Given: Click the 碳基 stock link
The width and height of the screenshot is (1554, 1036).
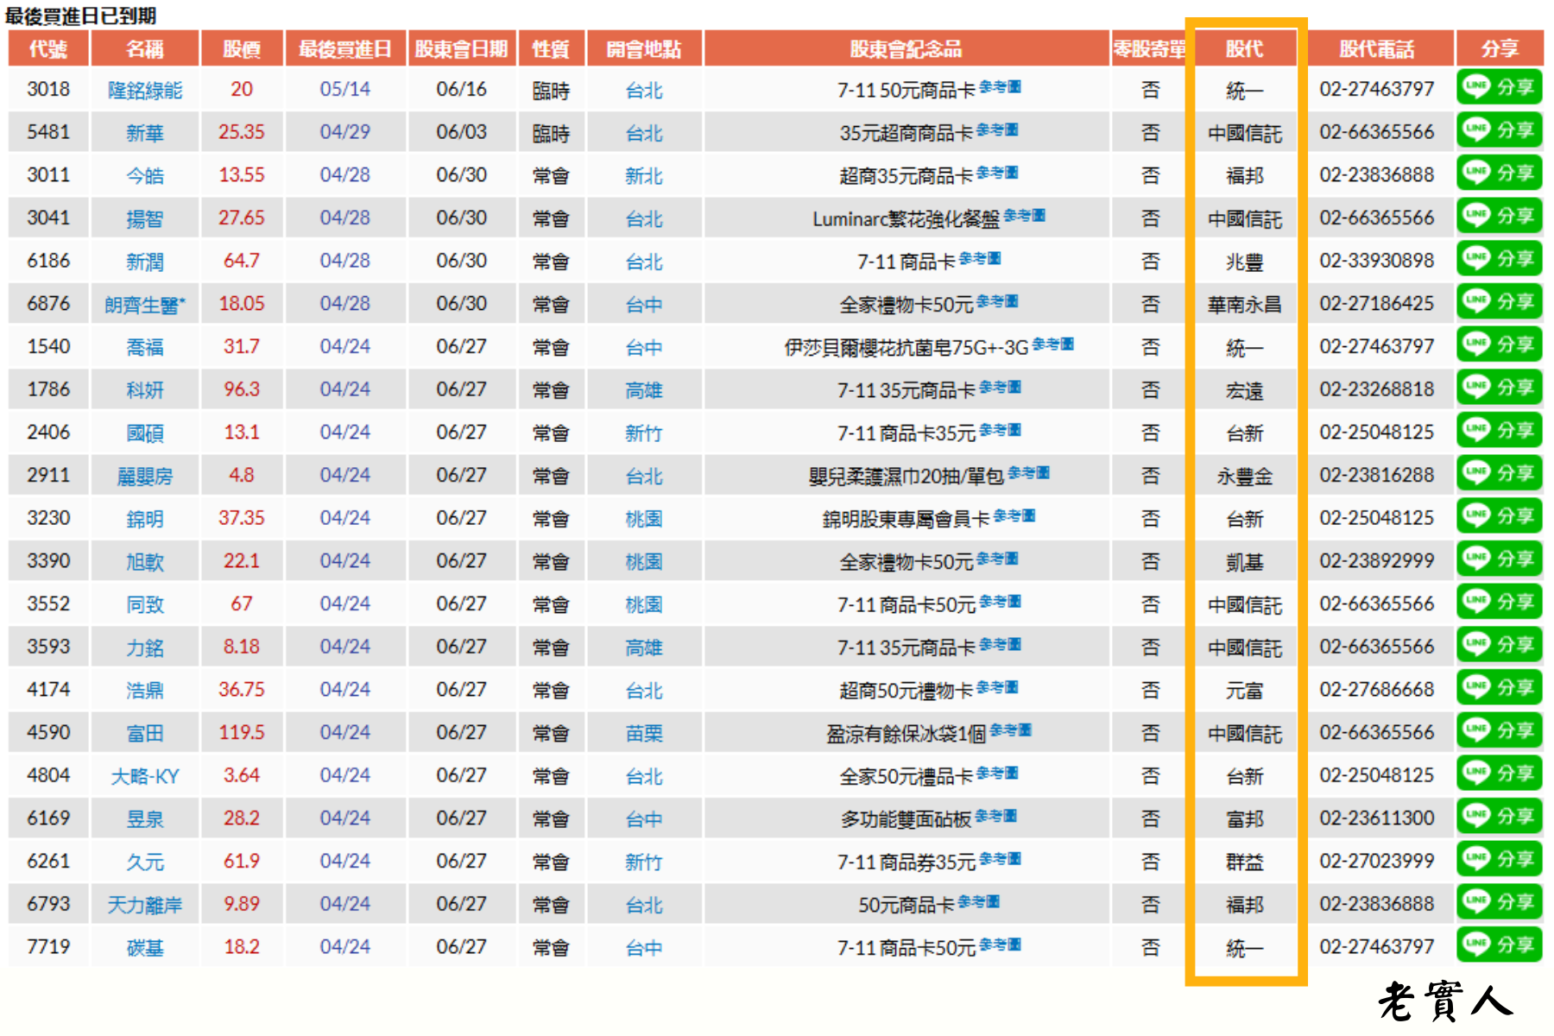Looking at the screenshot, I should pyautogui.click(x=145, y=947).
